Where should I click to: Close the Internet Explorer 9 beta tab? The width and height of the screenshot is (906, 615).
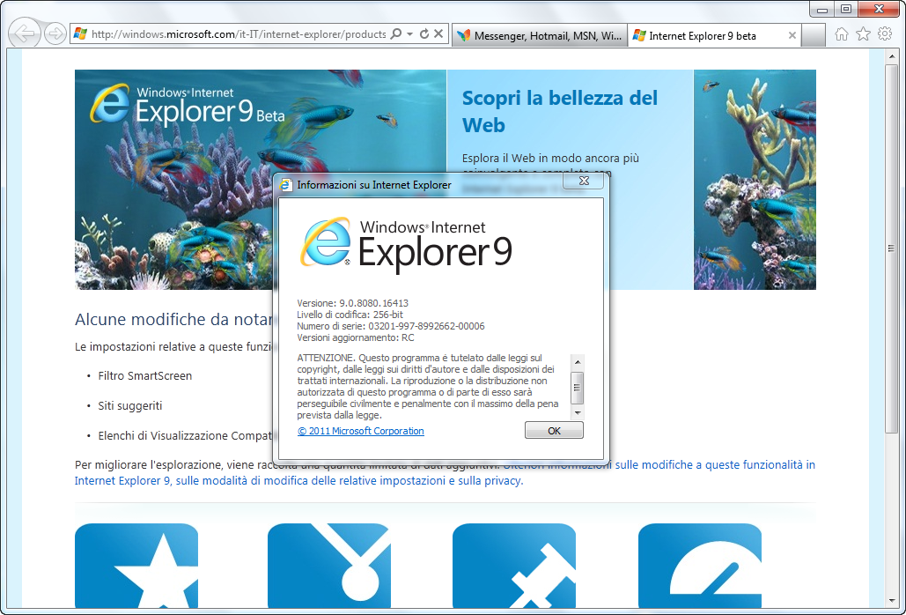(x=792, y=36)
